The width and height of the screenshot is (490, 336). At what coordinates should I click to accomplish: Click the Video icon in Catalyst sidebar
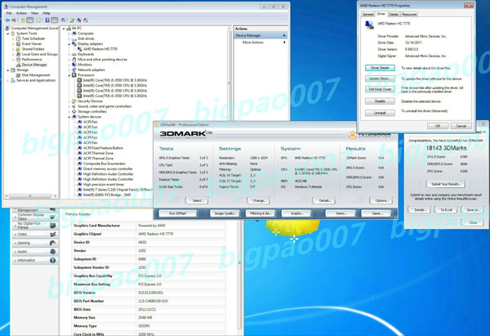[53, 234]
